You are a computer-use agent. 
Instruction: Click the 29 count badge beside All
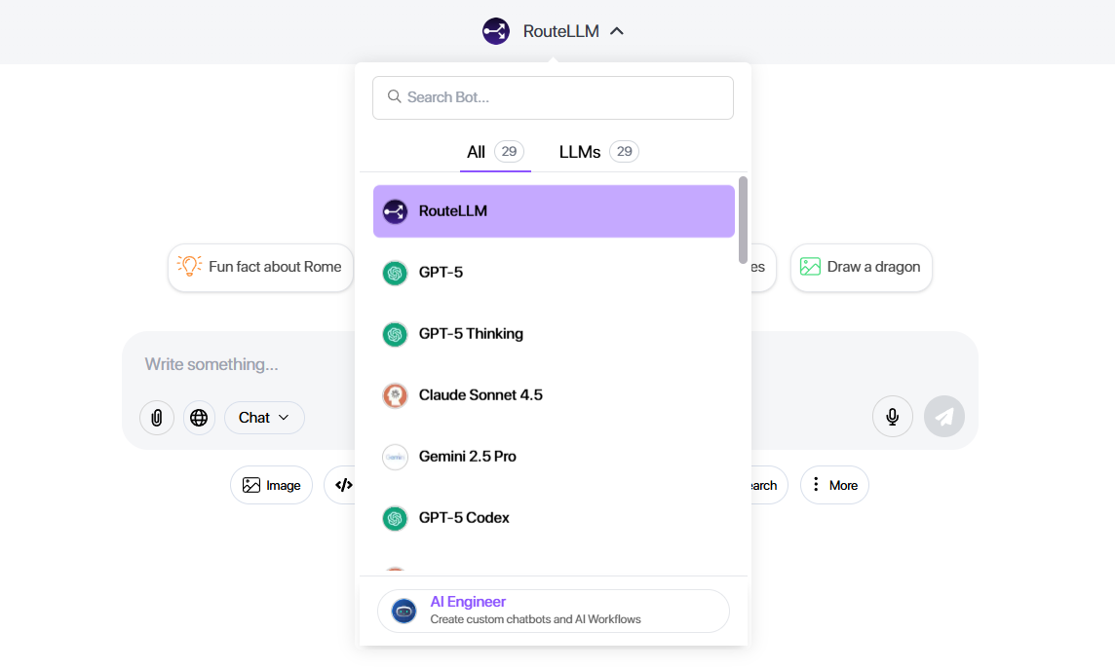509,151
